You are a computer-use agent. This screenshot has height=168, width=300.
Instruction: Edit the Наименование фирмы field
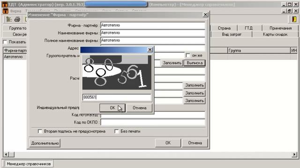click(x=153, y=33)
